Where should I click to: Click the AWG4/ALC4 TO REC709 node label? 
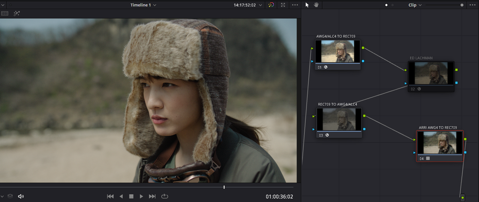[x=336, y=36]
